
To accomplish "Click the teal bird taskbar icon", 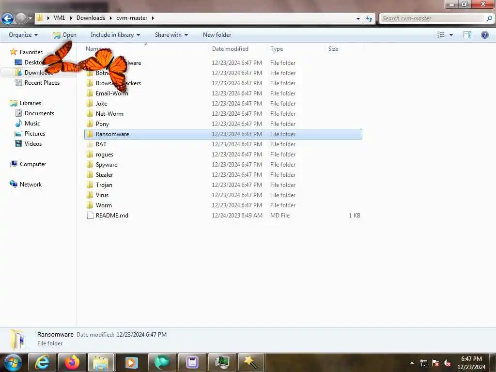I will (162, 362).
